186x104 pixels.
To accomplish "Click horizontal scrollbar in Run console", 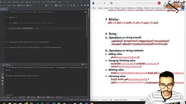I will click(x=10, y=95).
